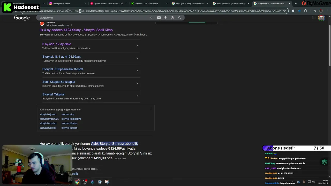Open the volume control in system tray

click(x=314, y=182)
